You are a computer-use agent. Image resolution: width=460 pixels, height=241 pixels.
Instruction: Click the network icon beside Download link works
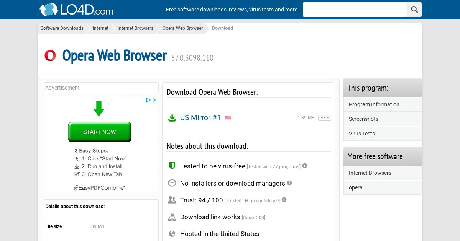click(172, 217)
